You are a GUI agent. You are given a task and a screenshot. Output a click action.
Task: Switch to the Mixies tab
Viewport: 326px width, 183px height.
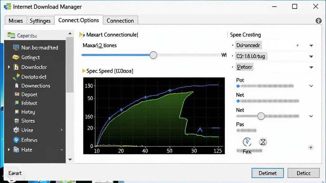pos(16,21)
